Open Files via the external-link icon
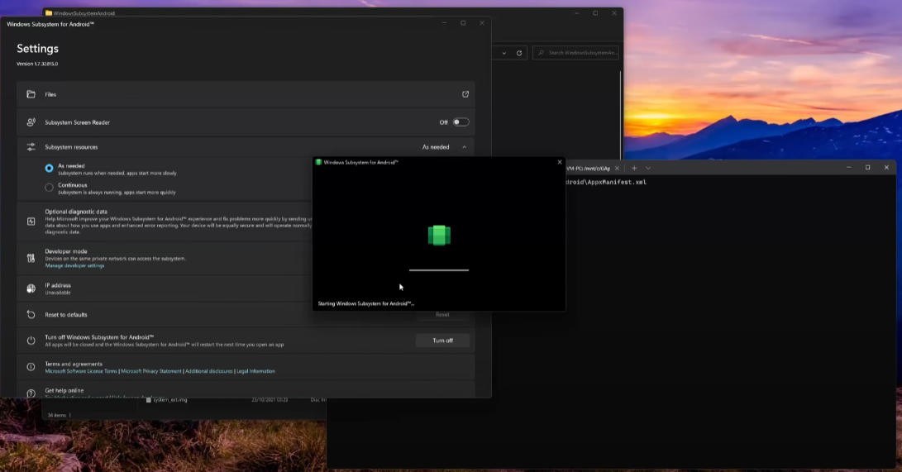This screenshot has height=472, width=902. (465, 94)
